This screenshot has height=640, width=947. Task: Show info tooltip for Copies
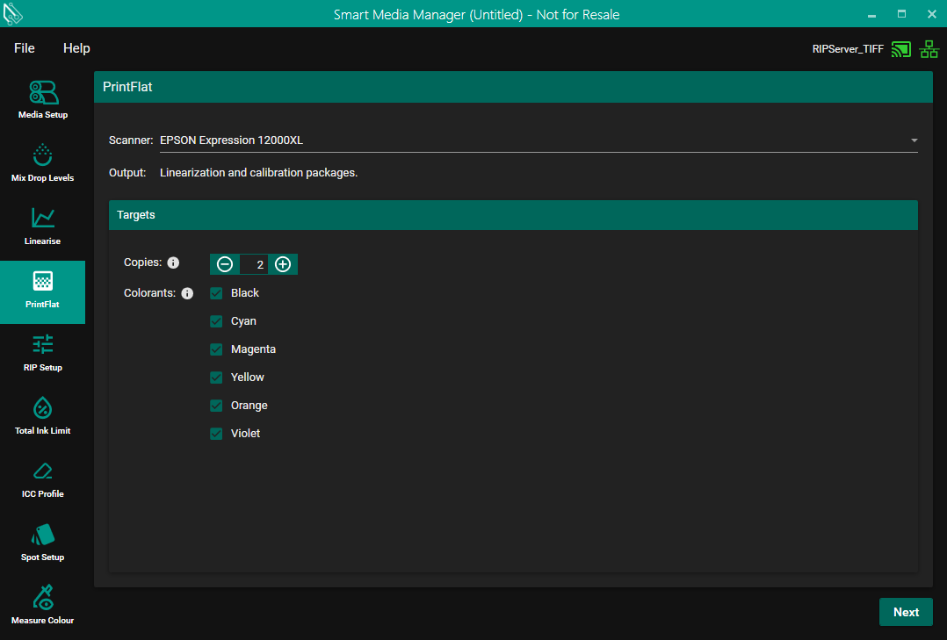tap(173, 262)
